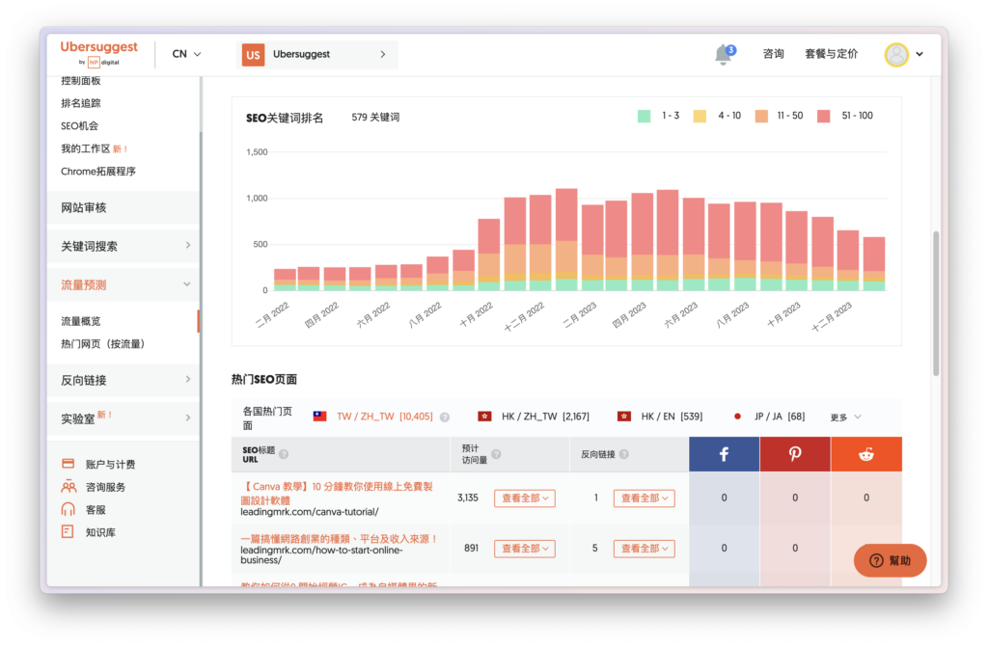Screen dimensions: 988x646
Task: Select the Japan flag icon
Action: 737,417
